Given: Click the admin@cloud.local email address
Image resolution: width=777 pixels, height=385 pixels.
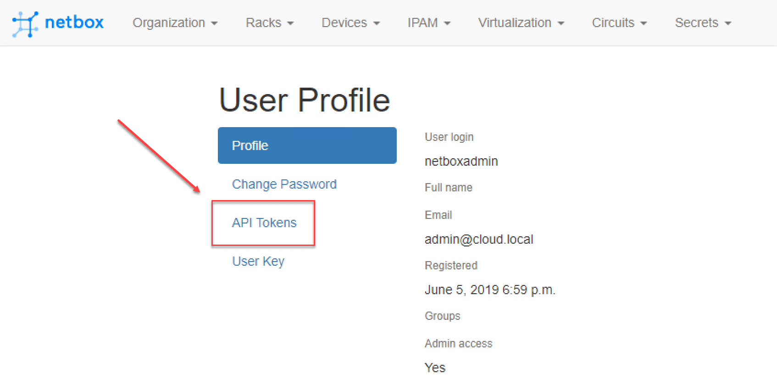Looking at the screenshot, I should tap(479, 240).
